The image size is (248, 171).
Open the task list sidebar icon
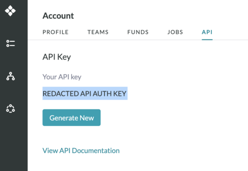(10, 44)
